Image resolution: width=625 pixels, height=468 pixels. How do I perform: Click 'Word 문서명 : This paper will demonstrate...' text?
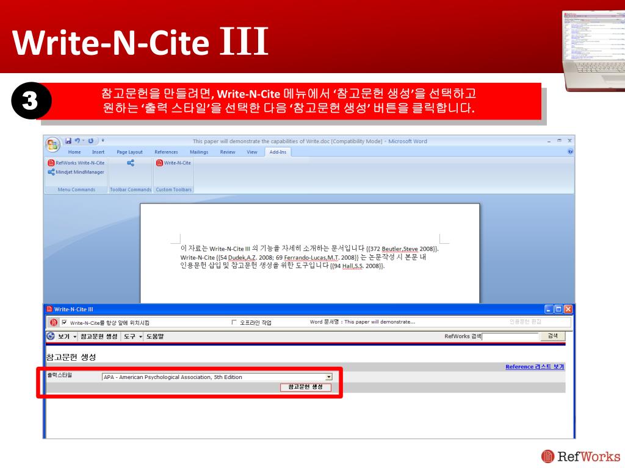[363, 322]
